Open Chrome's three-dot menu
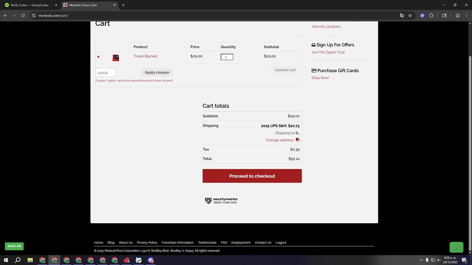Screen dimensions: 472x265 (467, 15)
